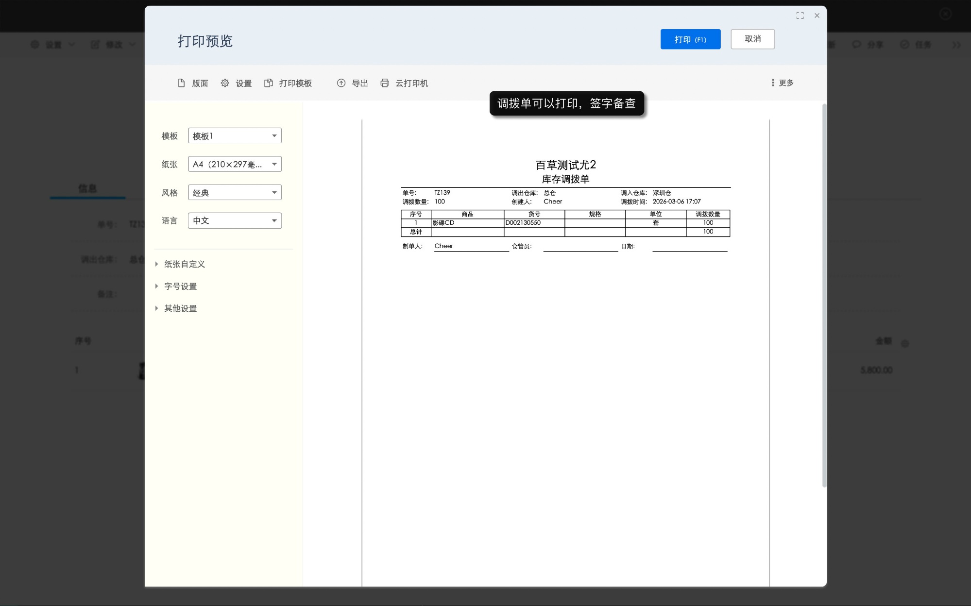Switch to the 信息 tab
The width and height of the screenshot is (971, 606).
coord(88,188)
